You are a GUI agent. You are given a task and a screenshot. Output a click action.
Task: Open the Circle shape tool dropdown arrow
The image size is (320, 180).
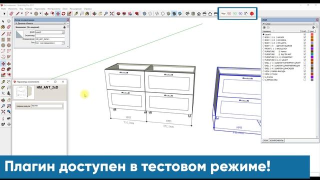[40, 13]
